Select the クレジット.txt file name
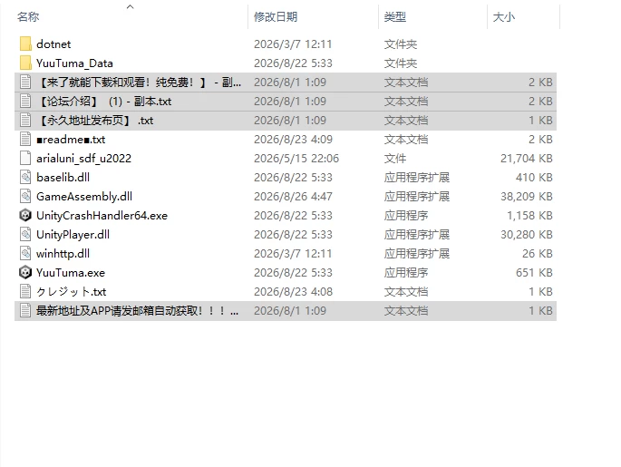621x467 pixels. click(x=72, y=291)
